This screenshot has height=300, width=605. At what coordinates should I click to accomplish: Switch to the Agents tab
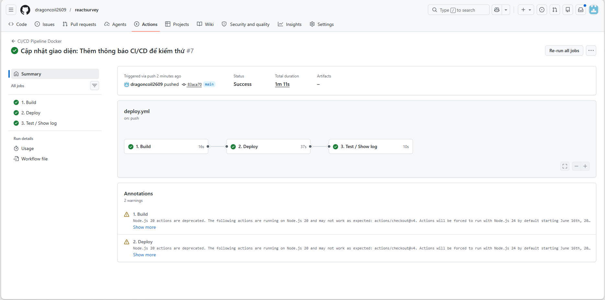[x=115, y=24]
